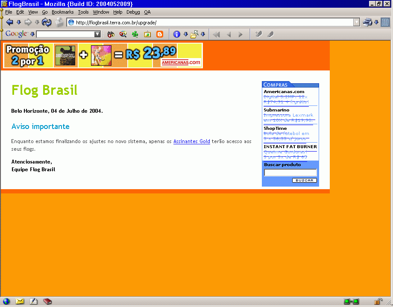Open the Tools menu

[x=83, y=12]
